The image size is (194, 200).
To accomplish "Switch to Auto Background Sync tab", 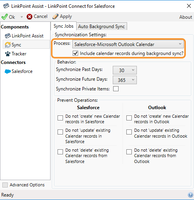I will (x=101, y=27).
